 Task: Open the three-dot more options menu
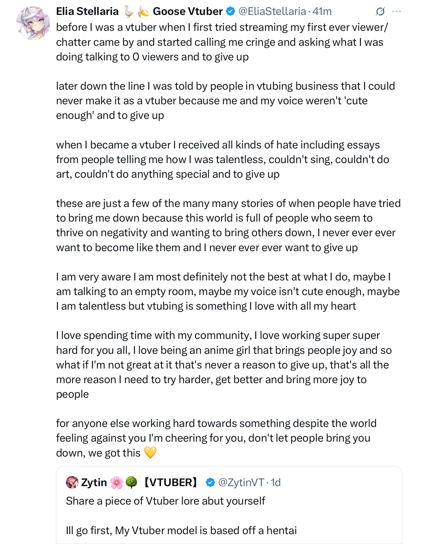tap(397, 12)
